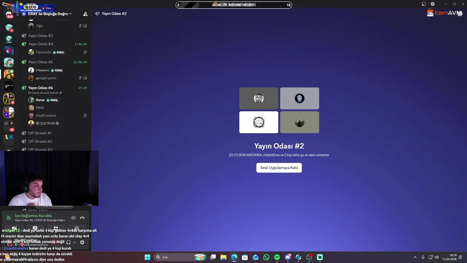Toggle noise suppression waveform icon
Screen dimensions: 467x263
(73, 218)
